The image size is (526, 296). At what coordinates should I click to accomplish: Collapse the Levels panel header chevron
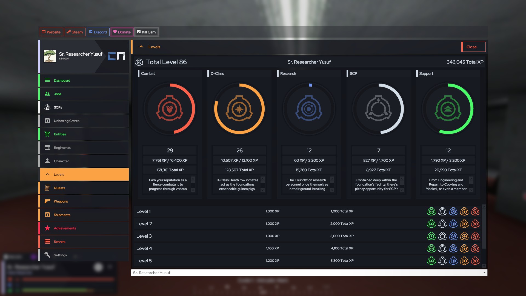(x=141, y=47)
